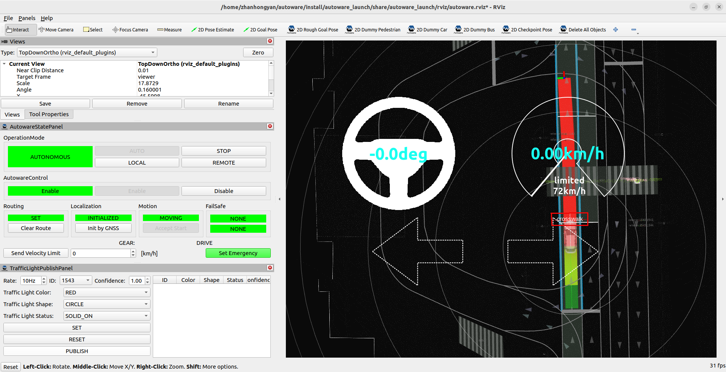Viewport: 726px width, 372px height.
Task: Select the 2D Dummy Bus tool
Action: point(475,30)
